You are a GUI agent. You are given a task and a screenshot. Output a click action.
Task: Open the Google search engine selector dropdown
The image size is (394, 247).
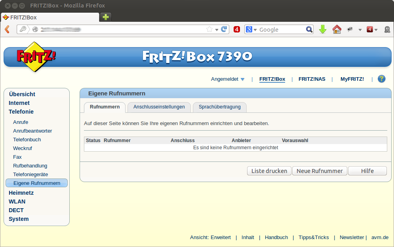click(x=251, y=29)
